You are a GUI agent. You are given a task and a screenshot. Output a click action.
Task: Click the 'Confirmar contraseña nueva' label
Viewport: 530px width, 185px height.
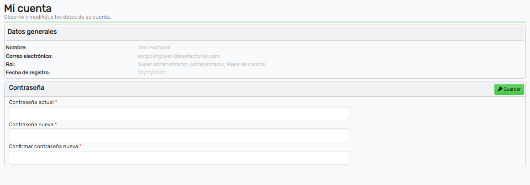pos(43,146)
